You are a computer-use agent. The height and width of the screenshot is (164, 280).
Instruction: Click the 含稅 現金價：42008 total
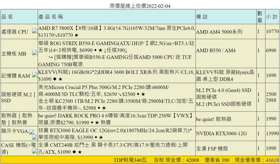click(x=177, y=160)
